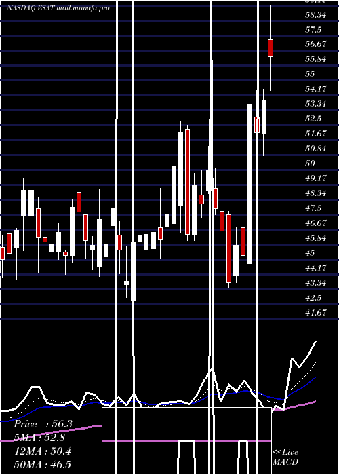Click the 50 price axis label
Image resolution: width=339 pixels, height=475 pixels.
(311, 164)
